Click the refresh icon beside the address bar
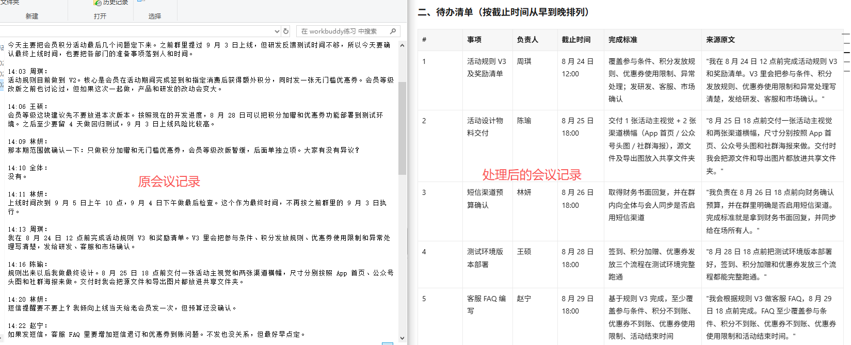 point(286,31)
